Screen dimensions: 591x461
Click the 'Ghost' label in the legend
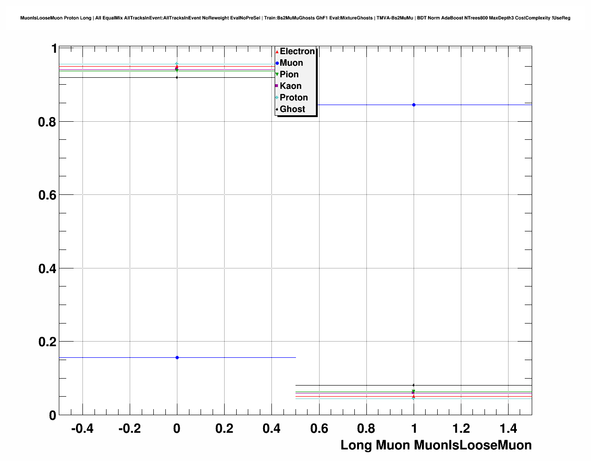point(292,109)
